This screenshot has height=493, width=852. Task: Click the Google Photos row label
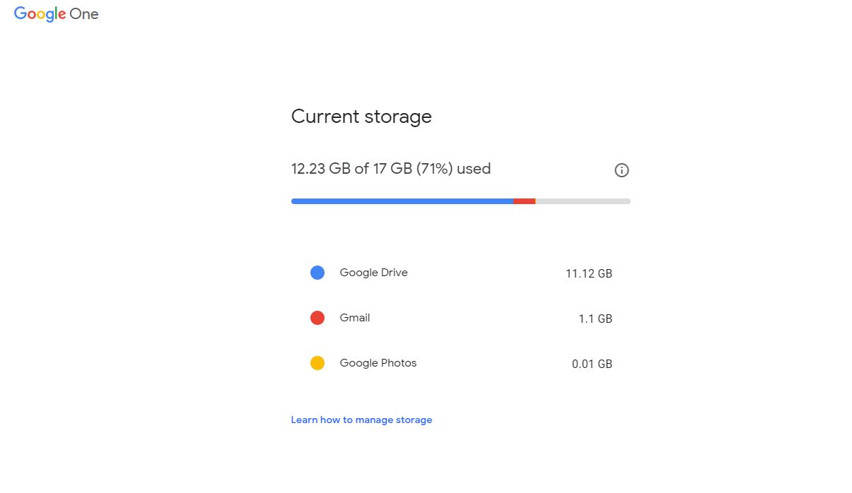pos(378,362)
